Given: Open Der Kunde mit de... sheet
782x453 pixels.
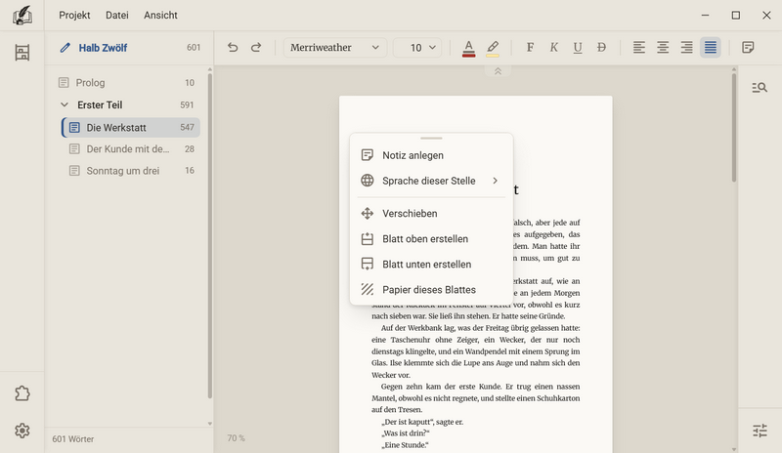Looking at the screenshot, I should point(131,149).
